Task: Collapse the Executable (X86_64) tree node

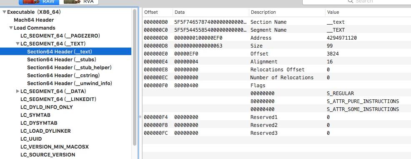Action: click(4, 12)
